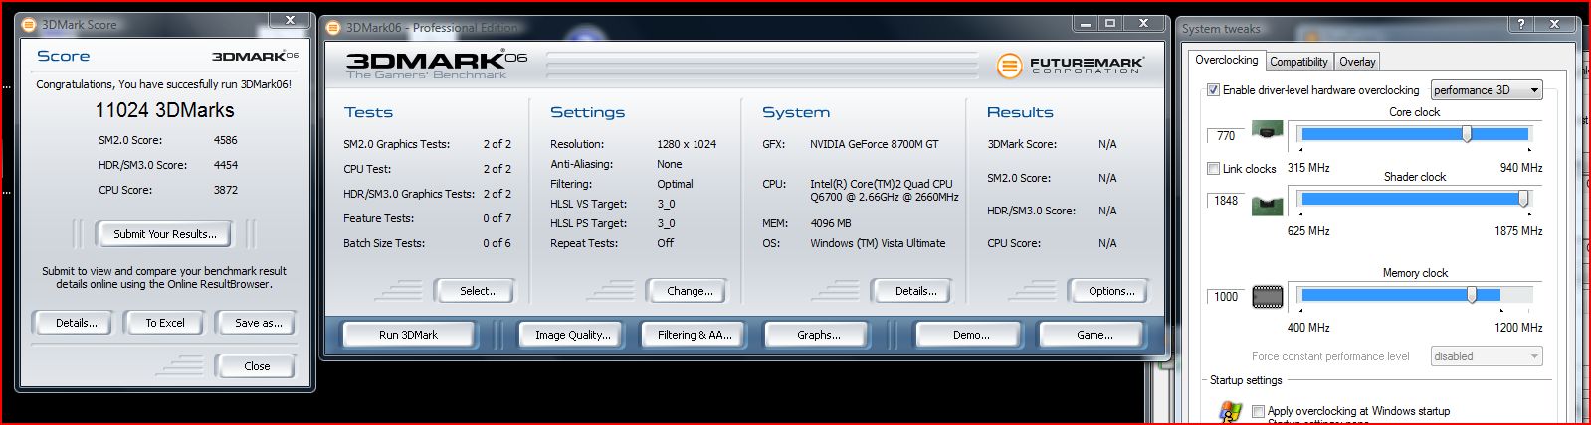Click the memory clock chip icon
The height and width of the screenshot is (425, 1591).
pos(1267,296)
